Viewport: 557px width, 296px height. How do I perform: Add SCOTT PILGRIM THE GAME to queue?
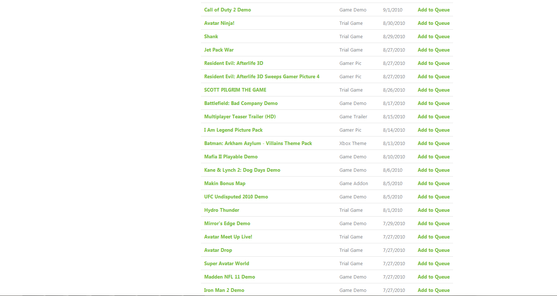coord(433,90)
